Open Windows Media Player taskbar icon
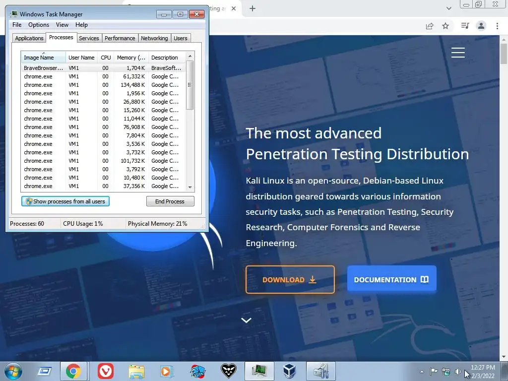This screenshot has width=508, height=381. coord(167,371)
